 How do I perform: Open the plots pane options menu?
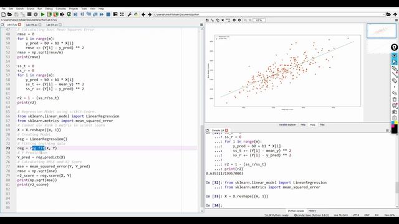397,20
